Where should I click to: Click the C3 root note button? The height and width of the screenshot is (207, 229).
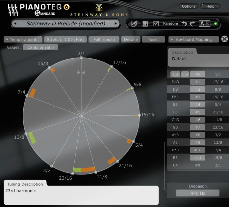click(x=175, y=74)
